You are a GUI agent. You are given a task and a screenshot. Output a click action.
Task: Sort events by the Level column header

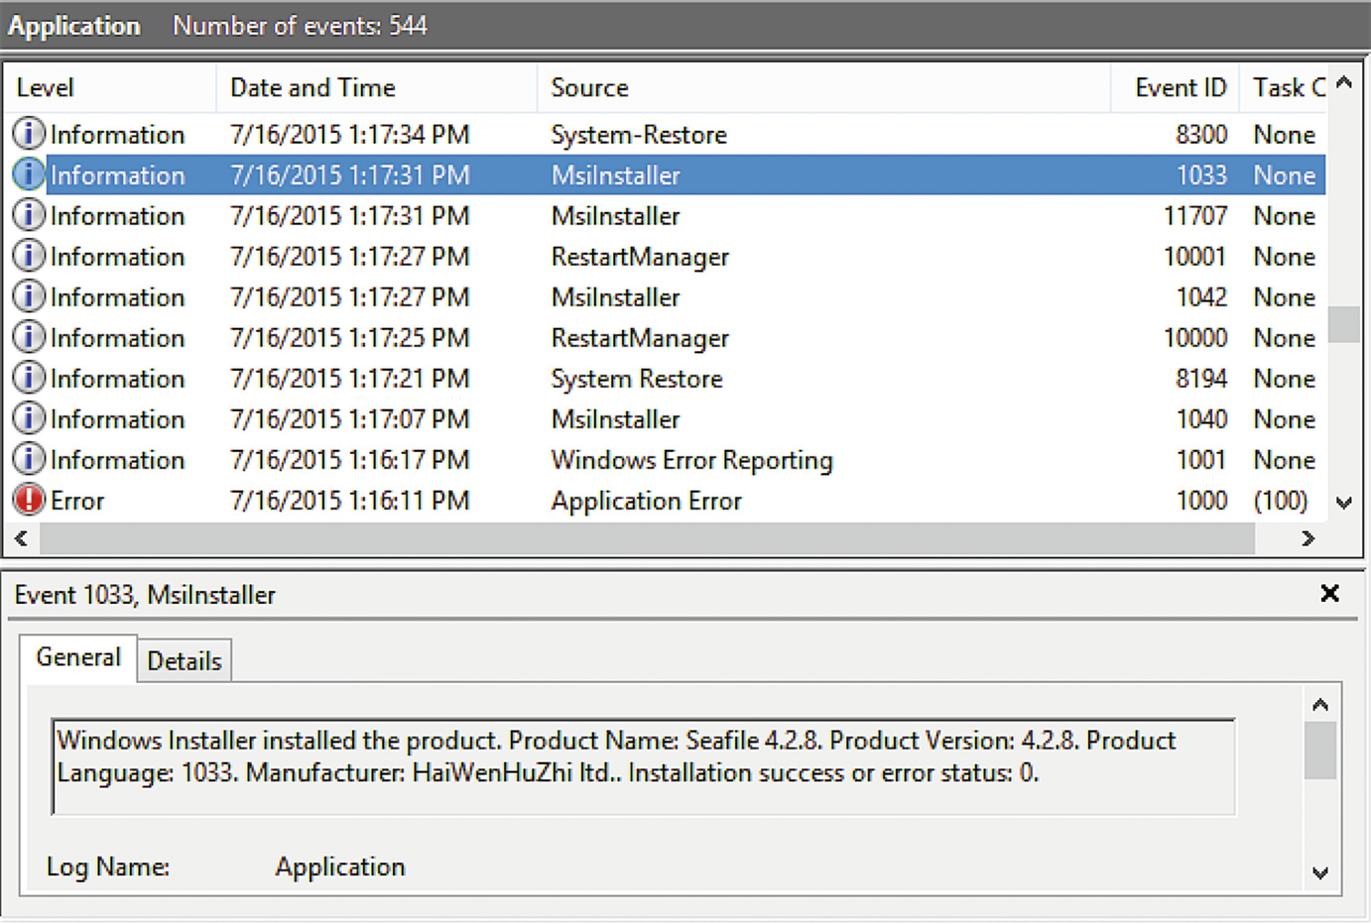pyautogui.click(x=110, y=87)
